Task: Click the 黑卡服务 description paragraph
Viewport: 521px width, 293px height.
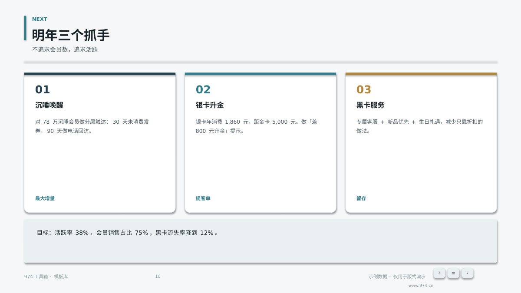Action: [x=419, y=126]
